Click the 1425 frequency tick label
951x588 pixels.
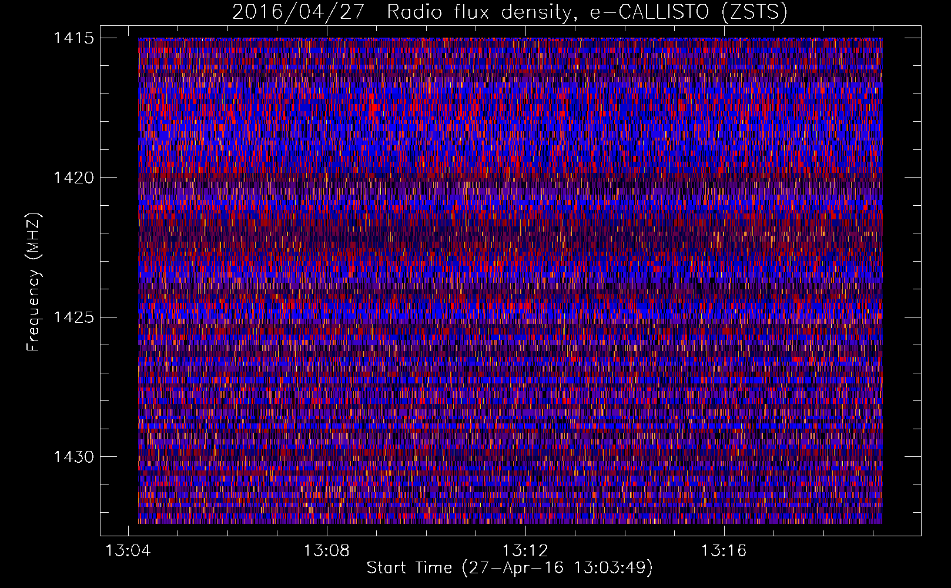pyautogui.click(x=74, y=318)
